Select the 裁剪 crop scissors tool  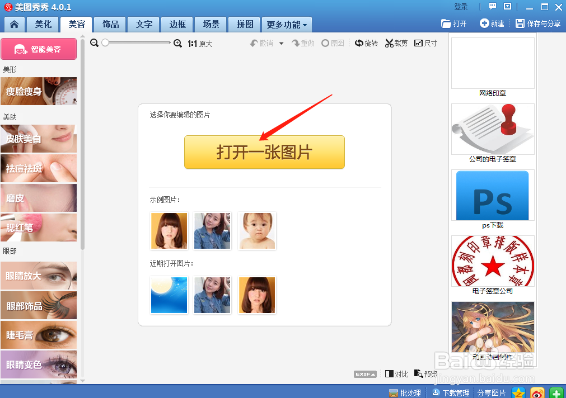396,43
